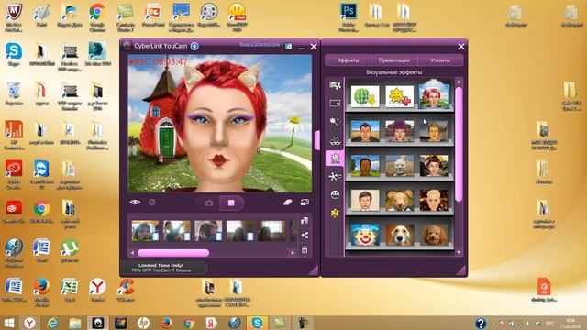Click the share icon beside captured media
Screen dimensions: 587x330
(x=305, y=235)
